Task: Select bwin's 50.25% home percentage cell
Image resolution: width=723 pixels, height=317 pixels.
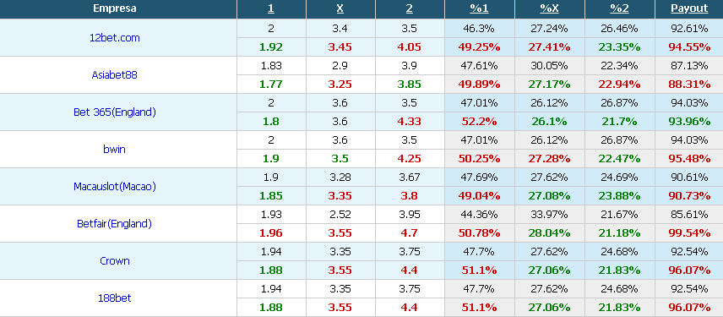Action: [480, 159]
